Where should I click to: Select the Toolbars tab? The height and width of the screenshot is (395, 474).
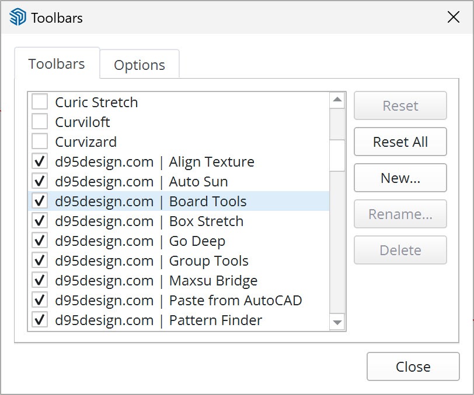click(x=57, y=64)
